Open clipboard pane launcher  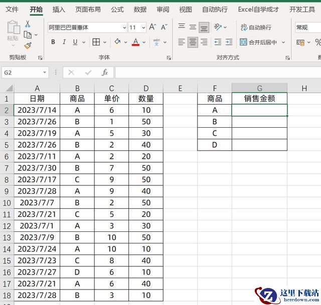pyautogui.click(x=40, y=58)
